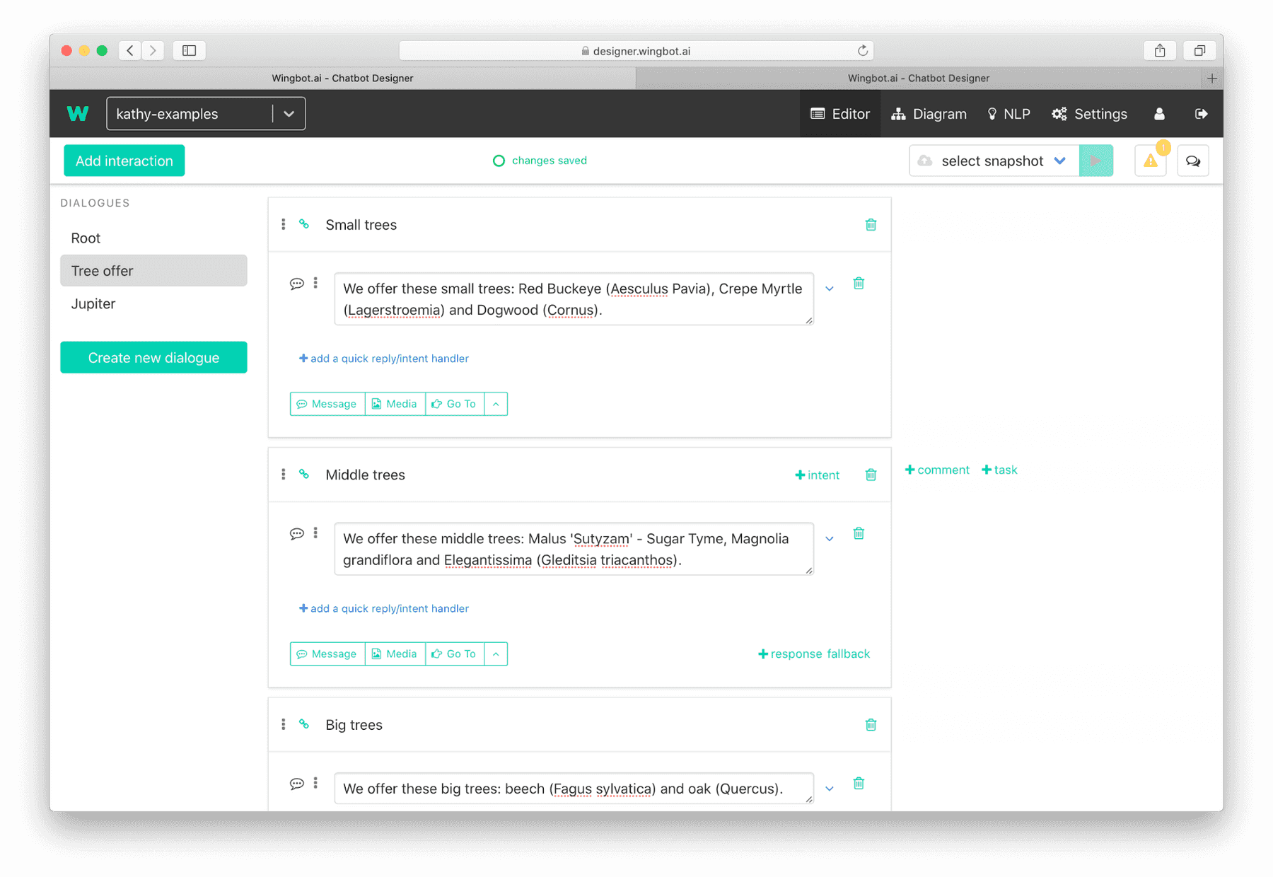Copy the link for Middle trees interaction
Viewport: 1273px width, 877px height.
304,475
